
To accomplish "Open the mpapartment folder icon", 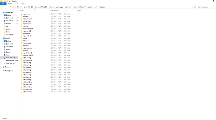I will tap(22, 14).
